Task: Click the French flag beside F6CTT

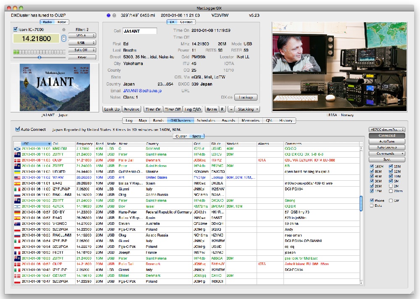Action: 17,253
